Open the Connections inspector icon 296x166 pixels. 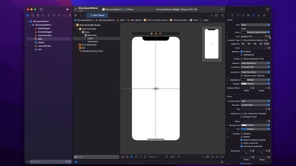click(x=264, y=15)
